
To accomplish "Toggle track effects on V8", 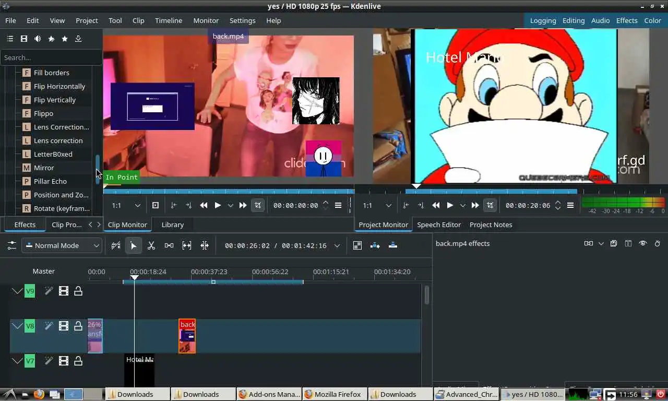I will pyautogui.click(x=49, y=326).
